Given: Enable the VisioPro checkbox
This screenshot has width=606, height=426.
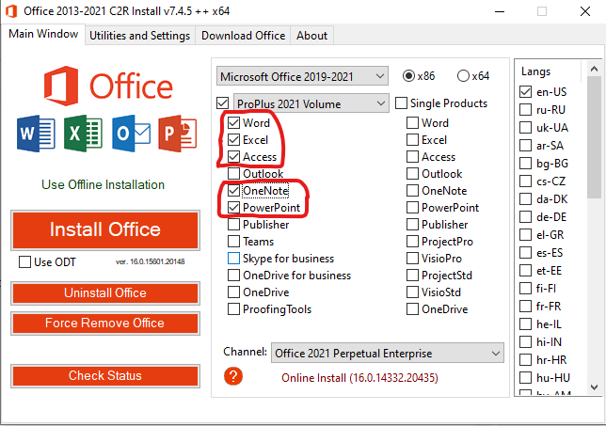Looking at the screenshot, I should coord(412,259).
